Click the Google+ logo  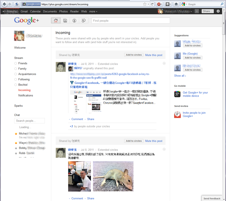pos(27,20)
